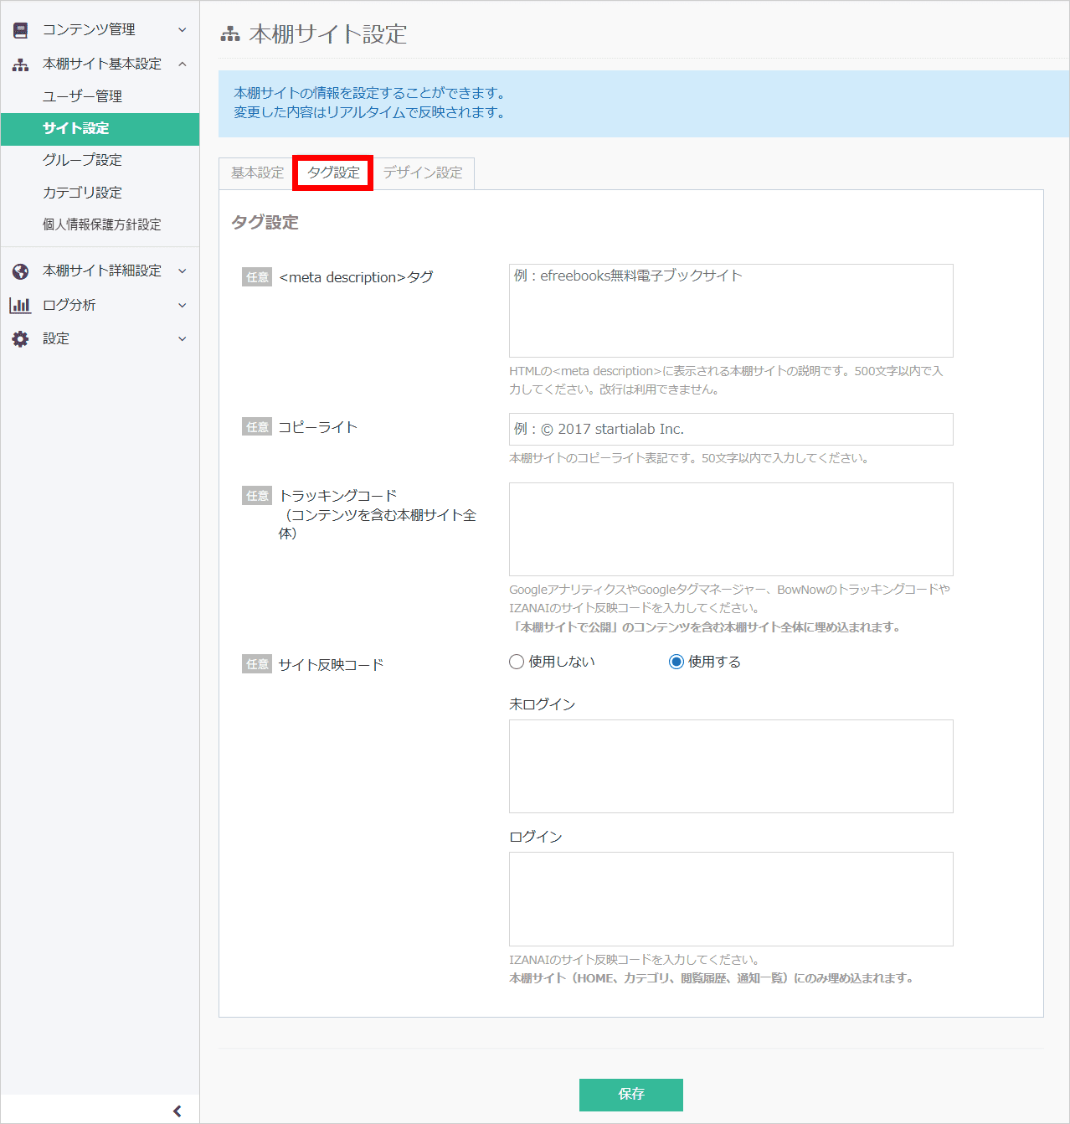The width and height of the screenshot is (1070, 1124).
Task: Click the gear icon next to 設定
Action: [20, 338]
